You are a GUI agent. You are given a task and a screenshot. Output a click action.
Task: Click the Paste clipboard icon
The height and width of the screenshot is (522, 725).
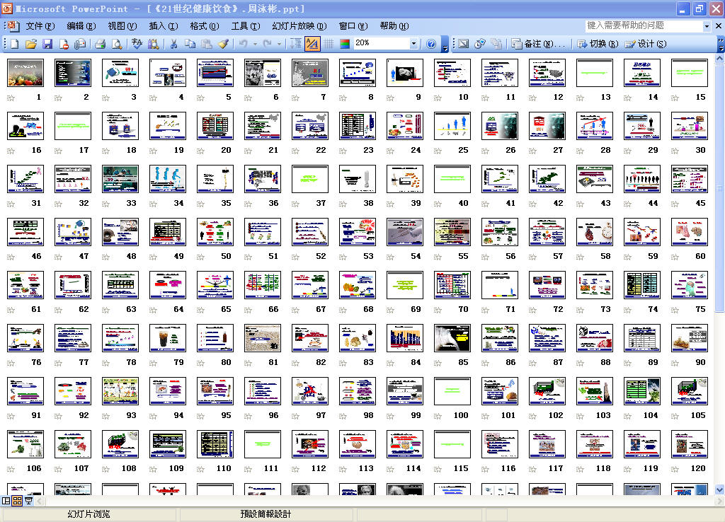[207, 44]
